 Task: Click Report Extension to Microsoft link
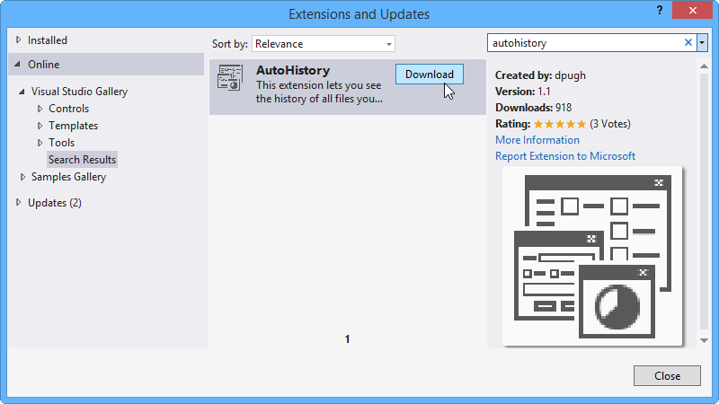pyautogui.click(x=564, y=156)
